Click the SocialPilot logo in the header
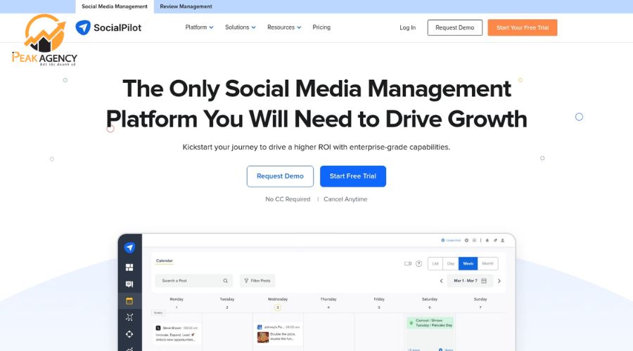 pyautogui.click(x=108, y=27)
